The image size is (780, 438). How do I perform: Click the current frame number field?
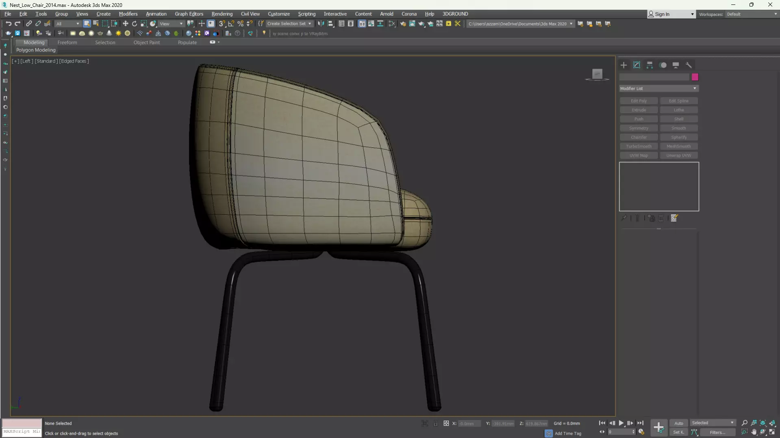619,432
